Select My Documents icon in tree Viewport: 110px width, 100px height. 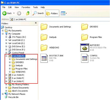coord(6,30)
